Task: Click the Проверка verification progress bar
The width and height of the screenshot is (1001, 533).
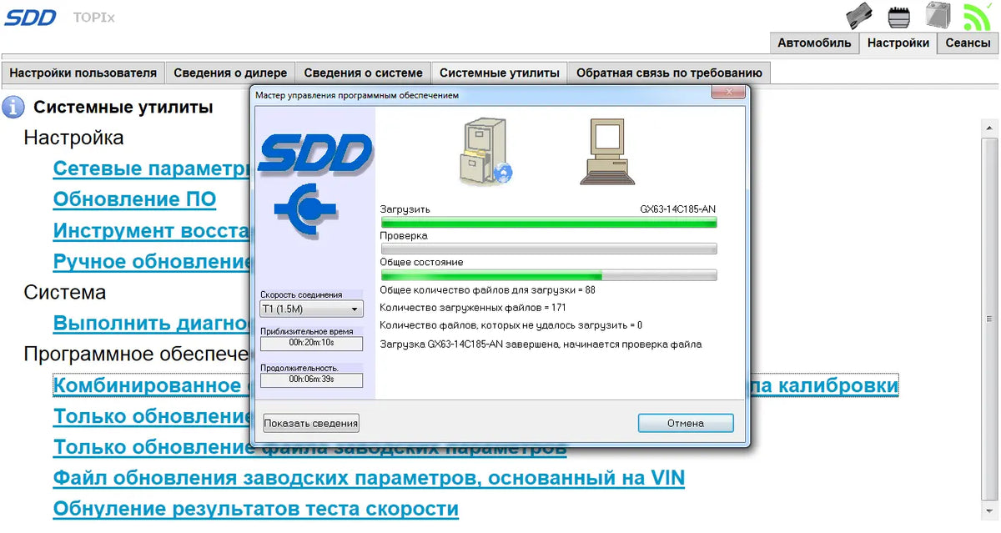Action: click(x=549, y=249)
